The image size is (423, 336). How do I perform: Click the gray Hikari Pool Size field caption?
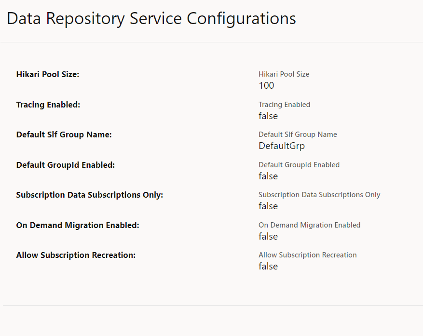284,74
